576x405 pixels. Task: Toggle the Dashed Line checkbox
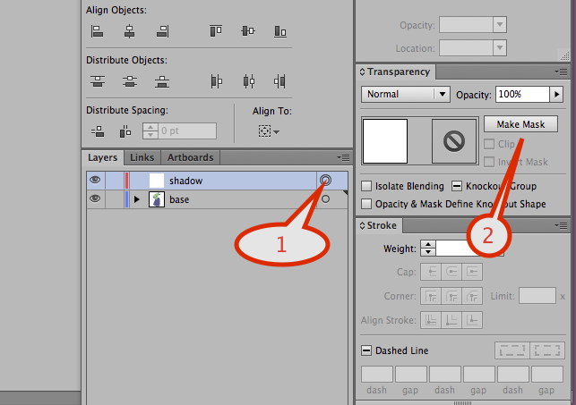coord(366,351)
